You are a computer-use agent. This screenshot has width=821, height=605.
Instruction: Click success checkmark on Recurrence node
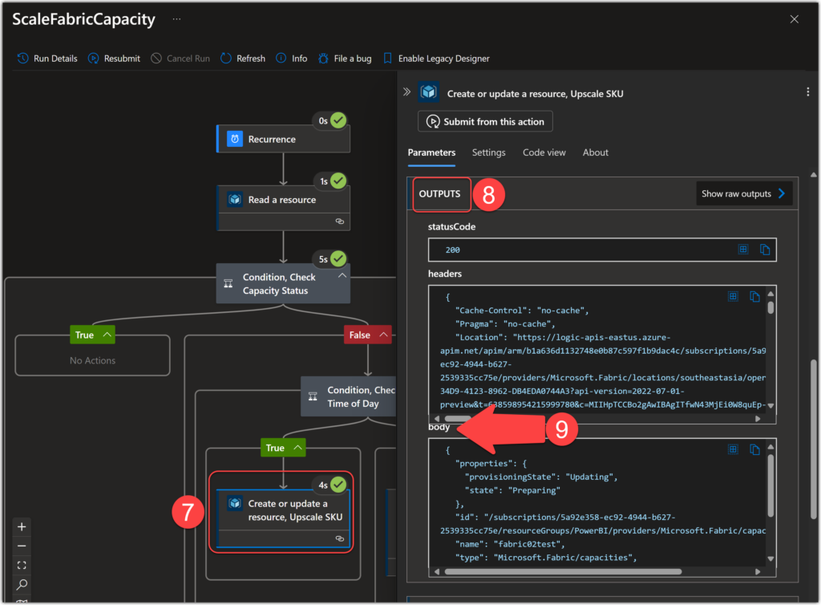coord(338,120)
